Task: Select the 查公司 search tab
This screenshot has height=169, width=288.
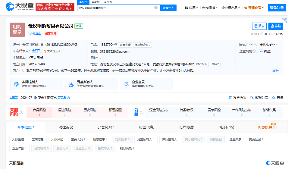Action: tap(83, 2)
